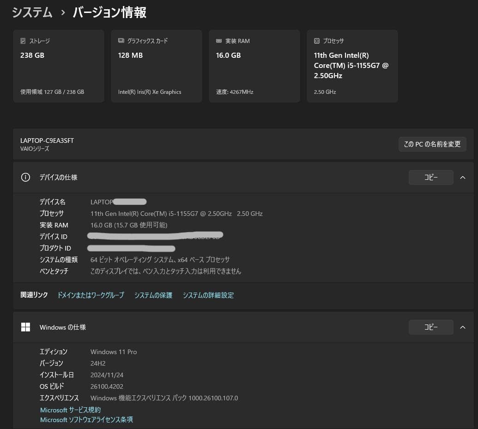The height and width of the screenshot is (429, 478).
Task: Click VAIOシリーズ model label
Action: 35,148
